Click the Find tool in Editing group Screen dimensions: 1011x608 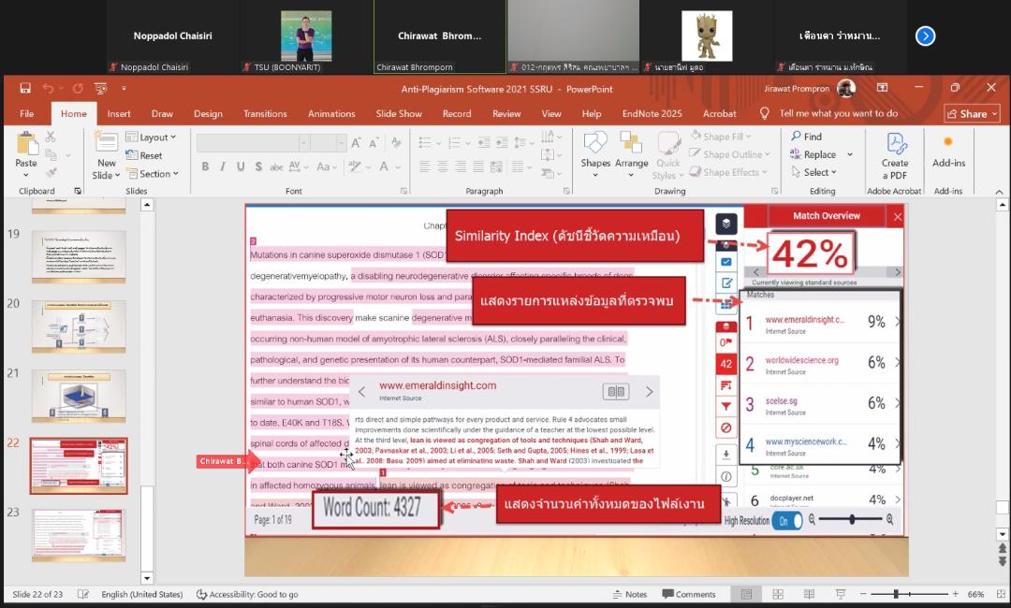pyautogui.click(x=806, y=137)
